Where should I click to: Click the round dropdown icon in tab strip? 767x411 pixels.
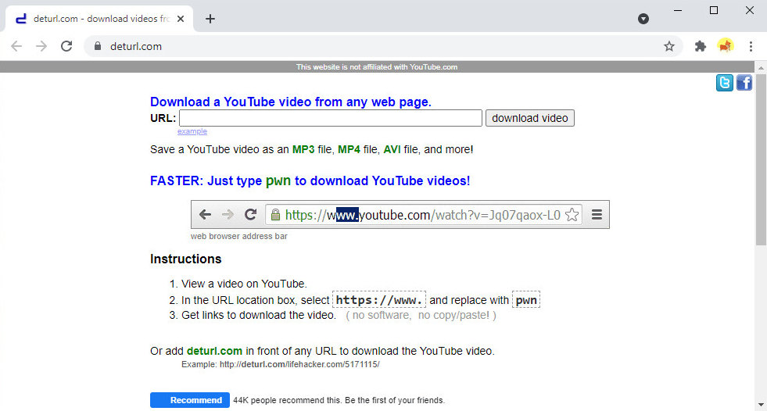tap(643, 19)
